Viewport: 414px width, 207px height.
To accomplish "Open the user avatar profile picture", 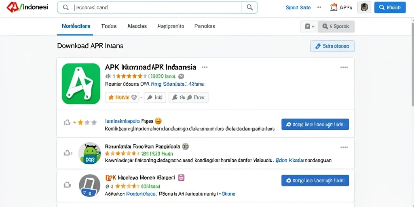I will 364,7.
